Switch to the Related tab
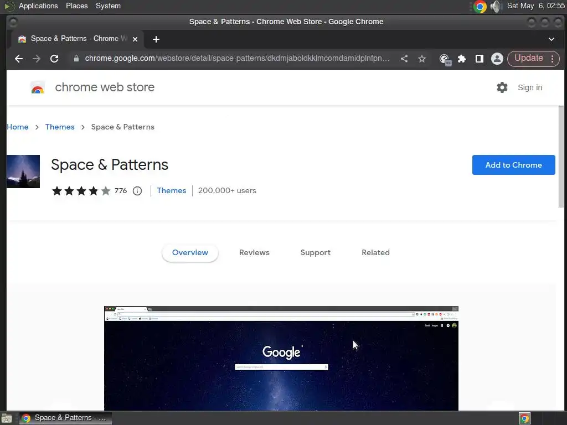 pos(375,252)
